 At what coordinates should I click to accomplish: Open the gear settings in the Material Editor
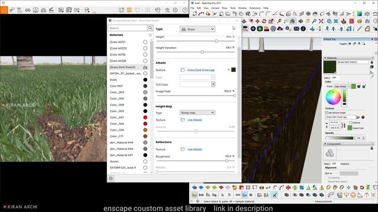click(111, 178)
